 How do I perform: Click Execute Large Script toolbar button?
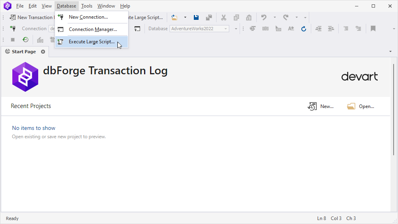pos(146,17)
